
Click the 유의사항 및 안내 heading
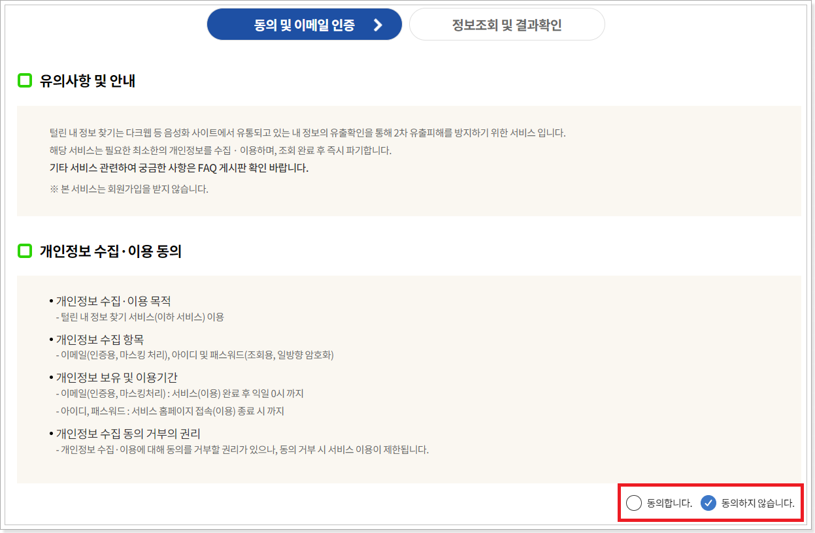[88, 81]
